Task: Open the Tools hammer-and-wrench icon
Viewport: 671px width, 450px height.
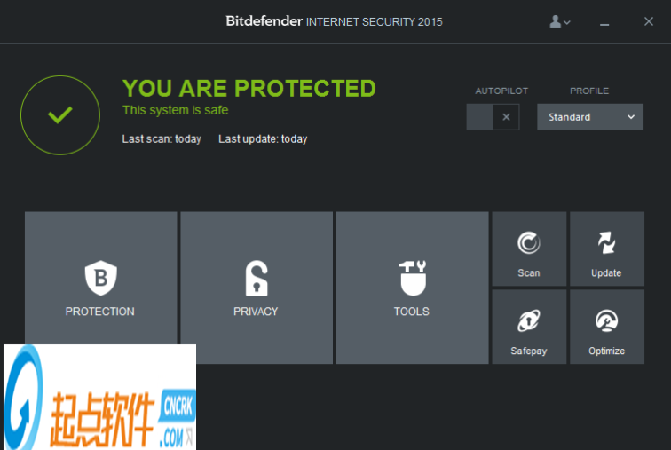Action: click(412, 278)
